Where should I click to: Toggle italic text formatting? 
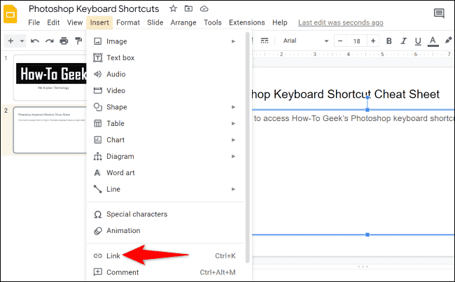tap(403, 41)
